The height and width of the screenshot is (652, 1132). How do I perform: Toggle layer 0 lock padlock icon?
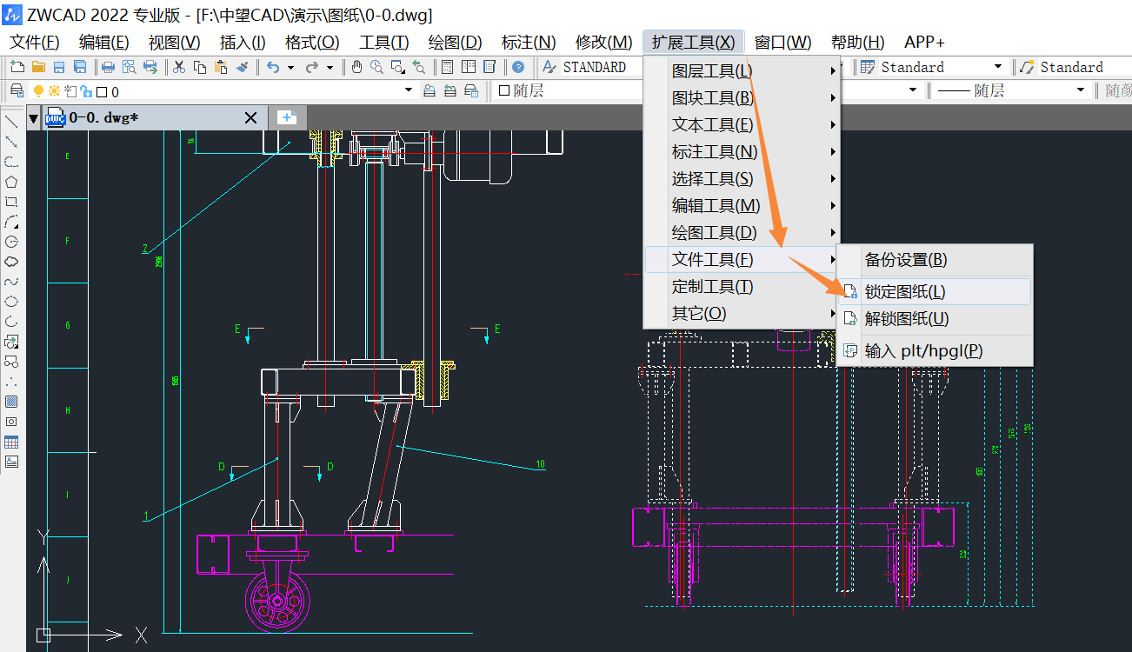pyautogui.click(x=85, y=90)
